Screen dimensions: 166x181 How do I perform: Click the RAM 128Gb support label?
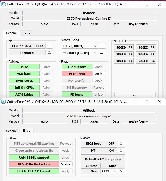34,157
